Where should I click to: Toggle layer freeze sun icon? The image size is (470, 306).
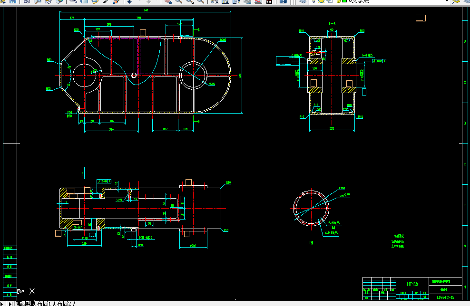pos(321,1)
